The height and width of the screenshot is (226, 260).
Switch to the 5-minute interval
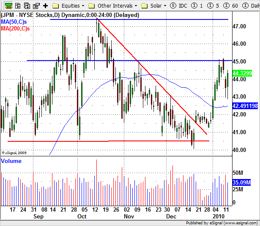pos(213,6)
